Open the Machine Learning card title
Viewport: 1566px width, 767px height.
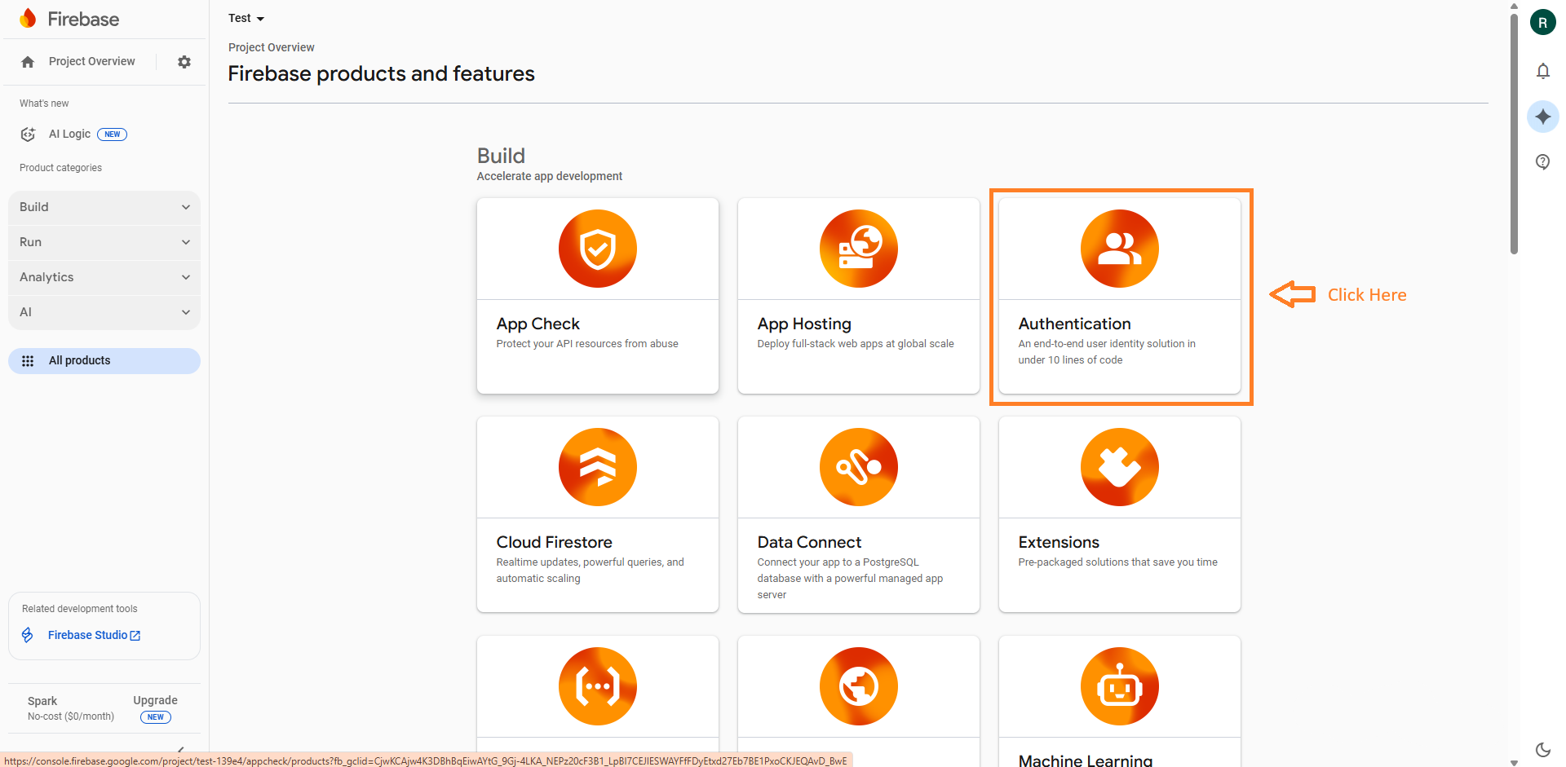pos(1086,760)
